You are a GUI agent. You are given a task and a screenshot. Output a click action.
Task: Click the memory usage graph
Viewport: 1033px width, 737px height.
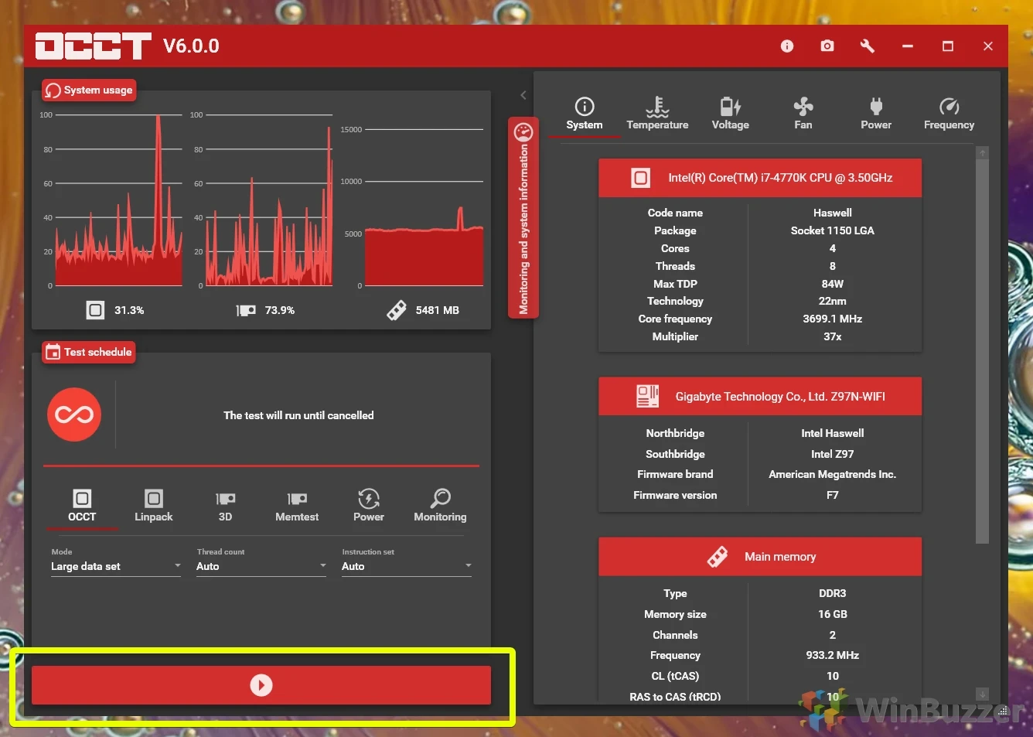[x=424, y=206]
